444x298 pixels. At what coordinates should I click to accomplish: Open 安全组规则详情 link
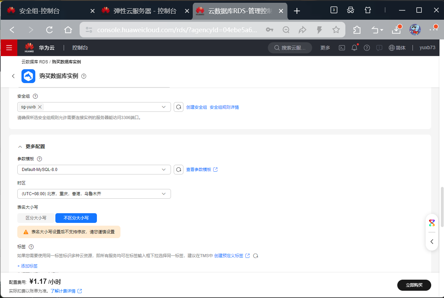(224, 107)
